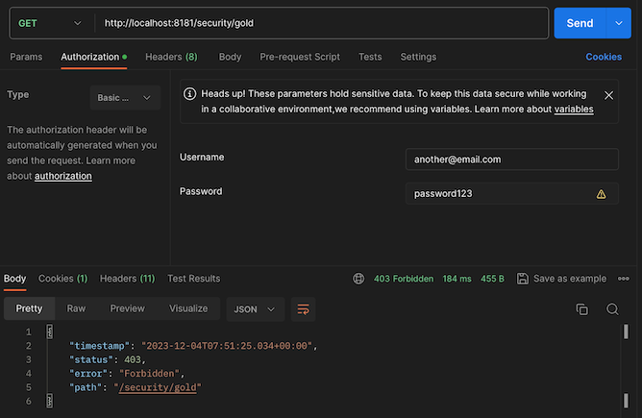Click the "status" key in the response
This screenshot has width=642, height=418.
(91, 360)
